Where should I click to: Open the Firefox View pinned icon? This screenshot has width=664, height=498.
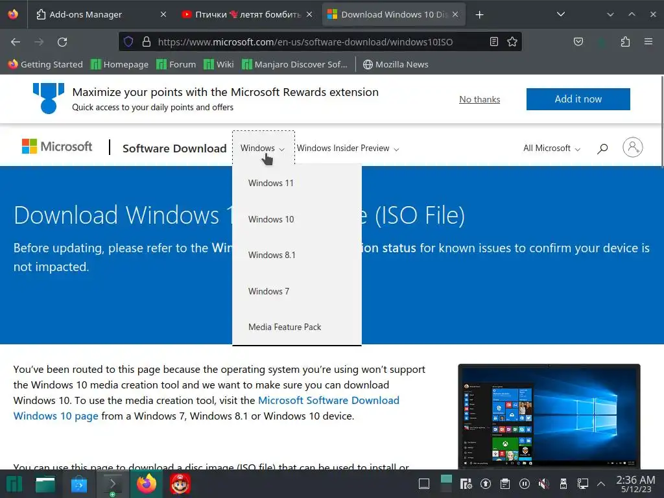coord(13,14)
